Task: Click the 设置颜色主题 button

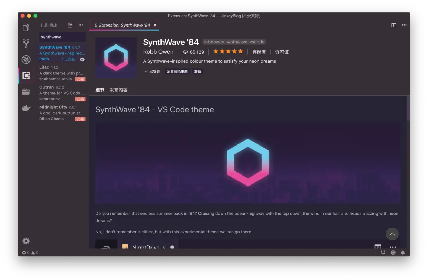Action: [x=177, y=71]
